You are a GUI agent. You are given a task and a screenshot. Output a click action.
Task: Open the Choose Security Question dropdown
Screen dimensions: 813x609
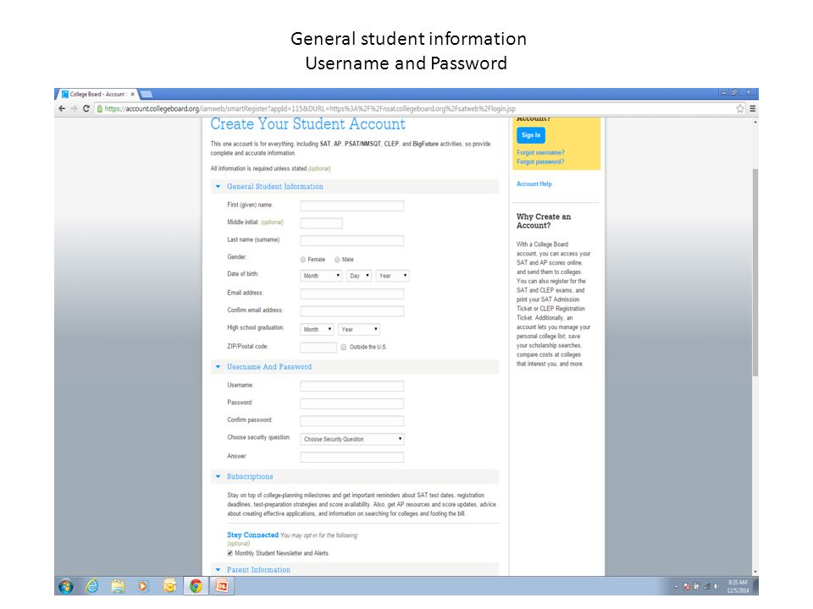pos(352,439)
